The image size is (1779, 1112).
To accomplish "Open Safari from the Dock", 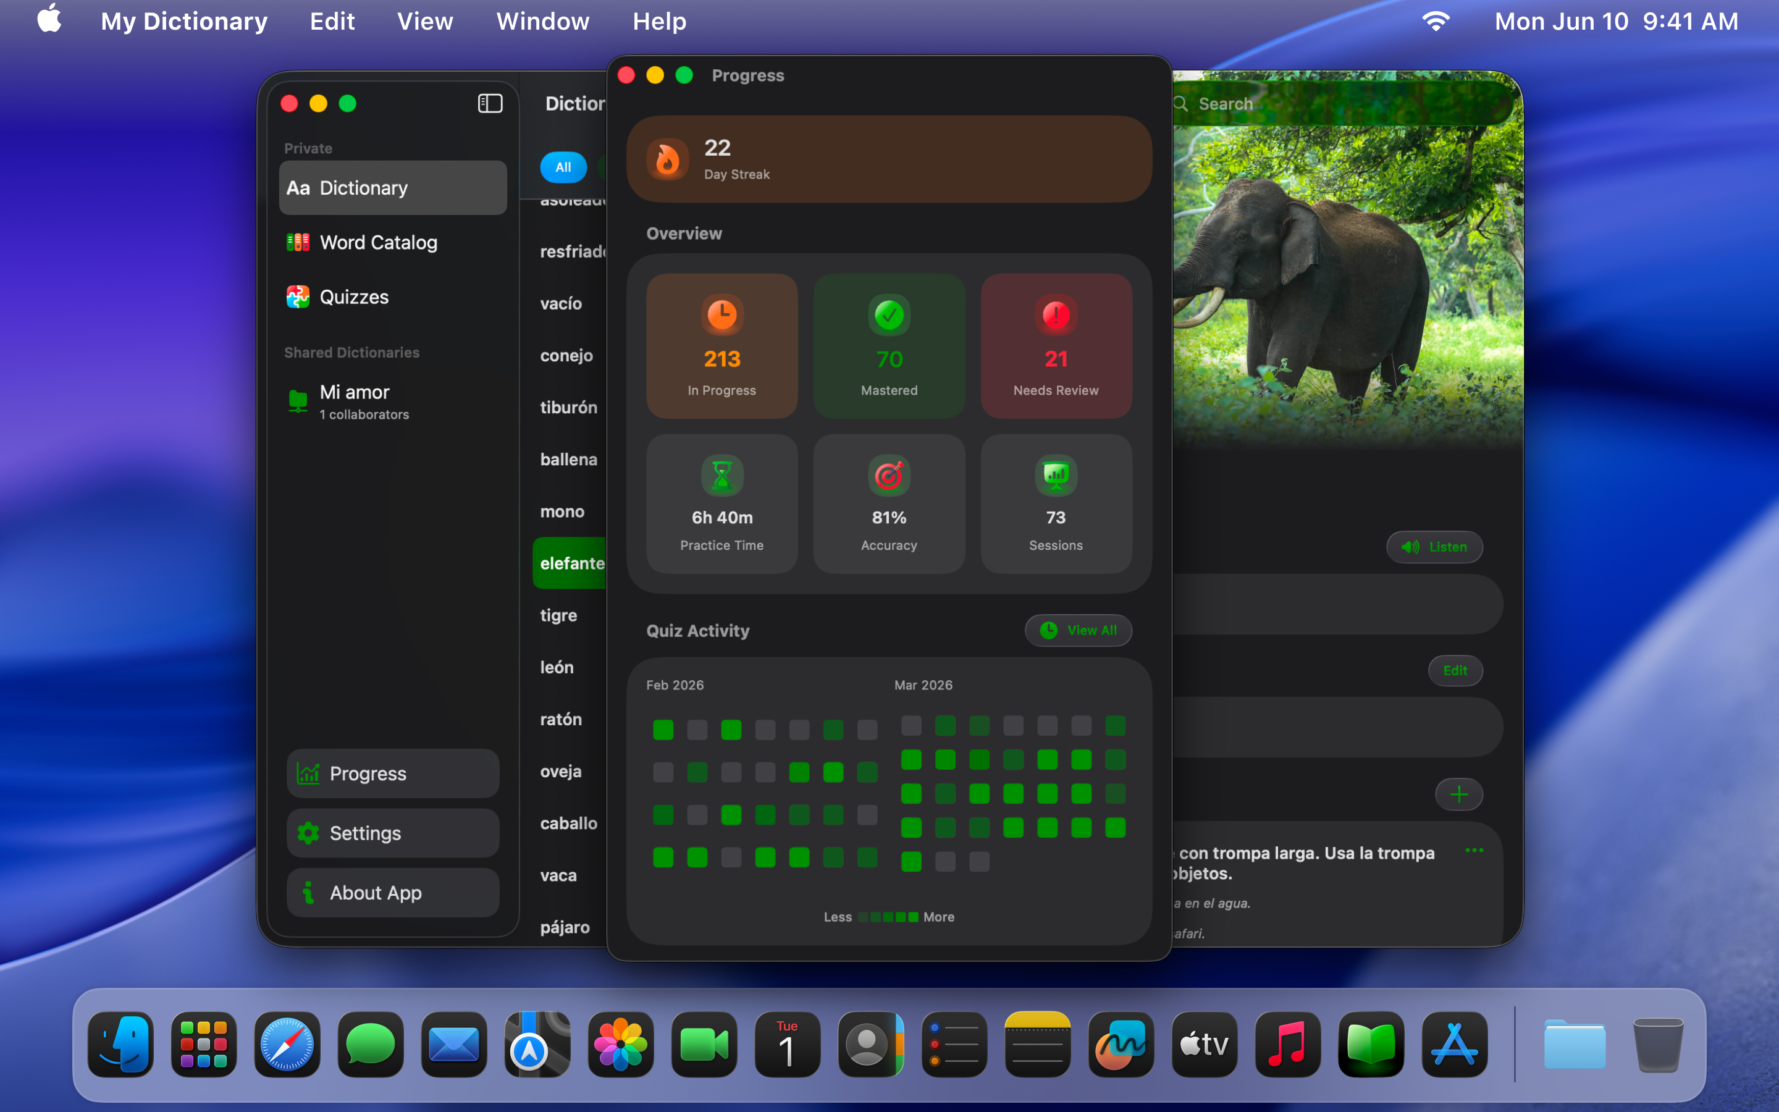I will click(x=287, y=1044).
